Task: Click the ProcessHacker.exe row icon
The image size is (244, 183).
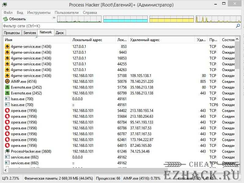Action: coord(7,151)
